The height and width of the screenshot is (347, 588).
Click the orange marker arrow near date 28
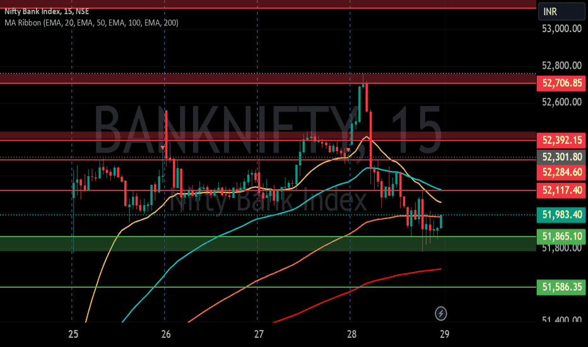click(x=348, y=150)
